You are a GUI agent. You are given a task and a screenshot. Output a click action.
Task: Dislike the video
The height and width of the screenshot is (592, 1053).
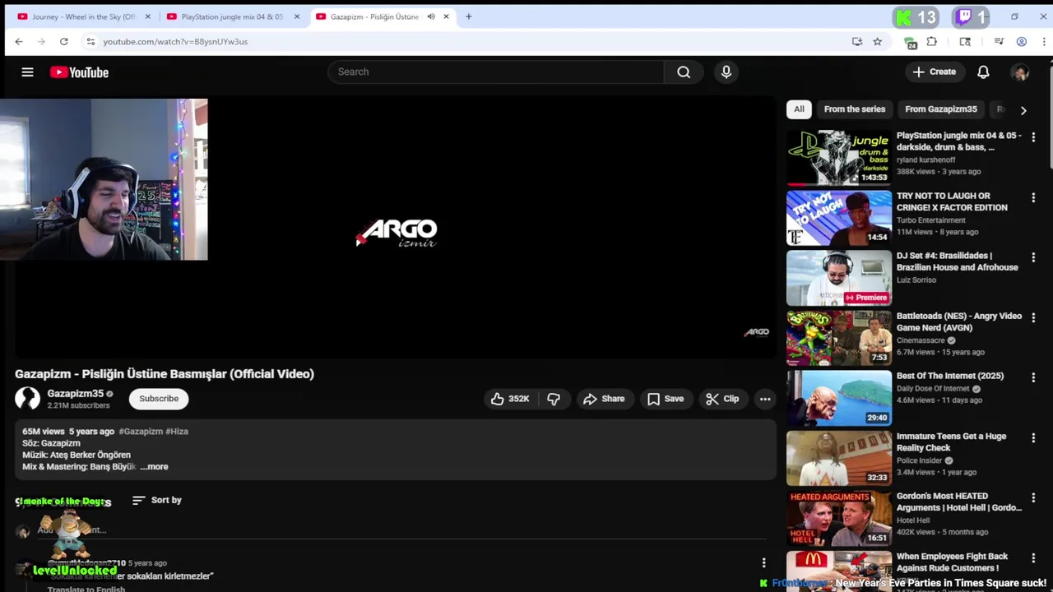pos(554,399)
